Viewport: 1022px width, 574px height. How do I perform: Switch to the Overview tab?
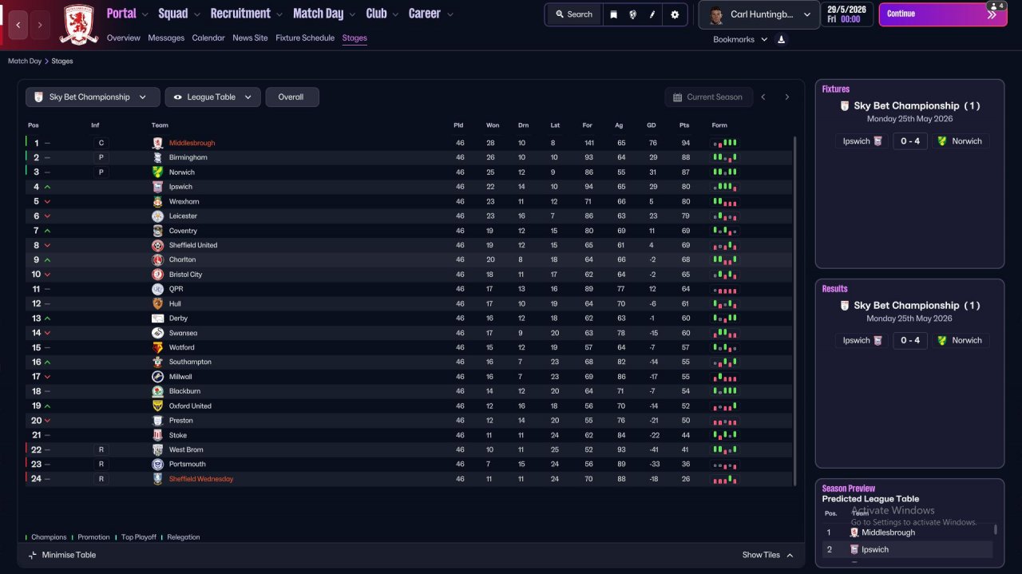click(x=123, y=38)
